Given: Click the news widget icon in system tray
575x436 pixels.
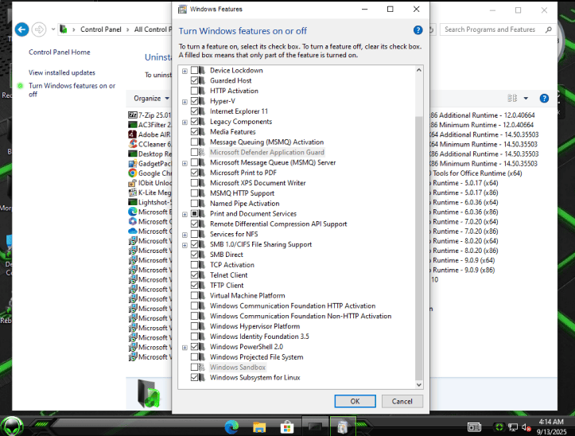Looking at the screenshot, I should [474, 427].
